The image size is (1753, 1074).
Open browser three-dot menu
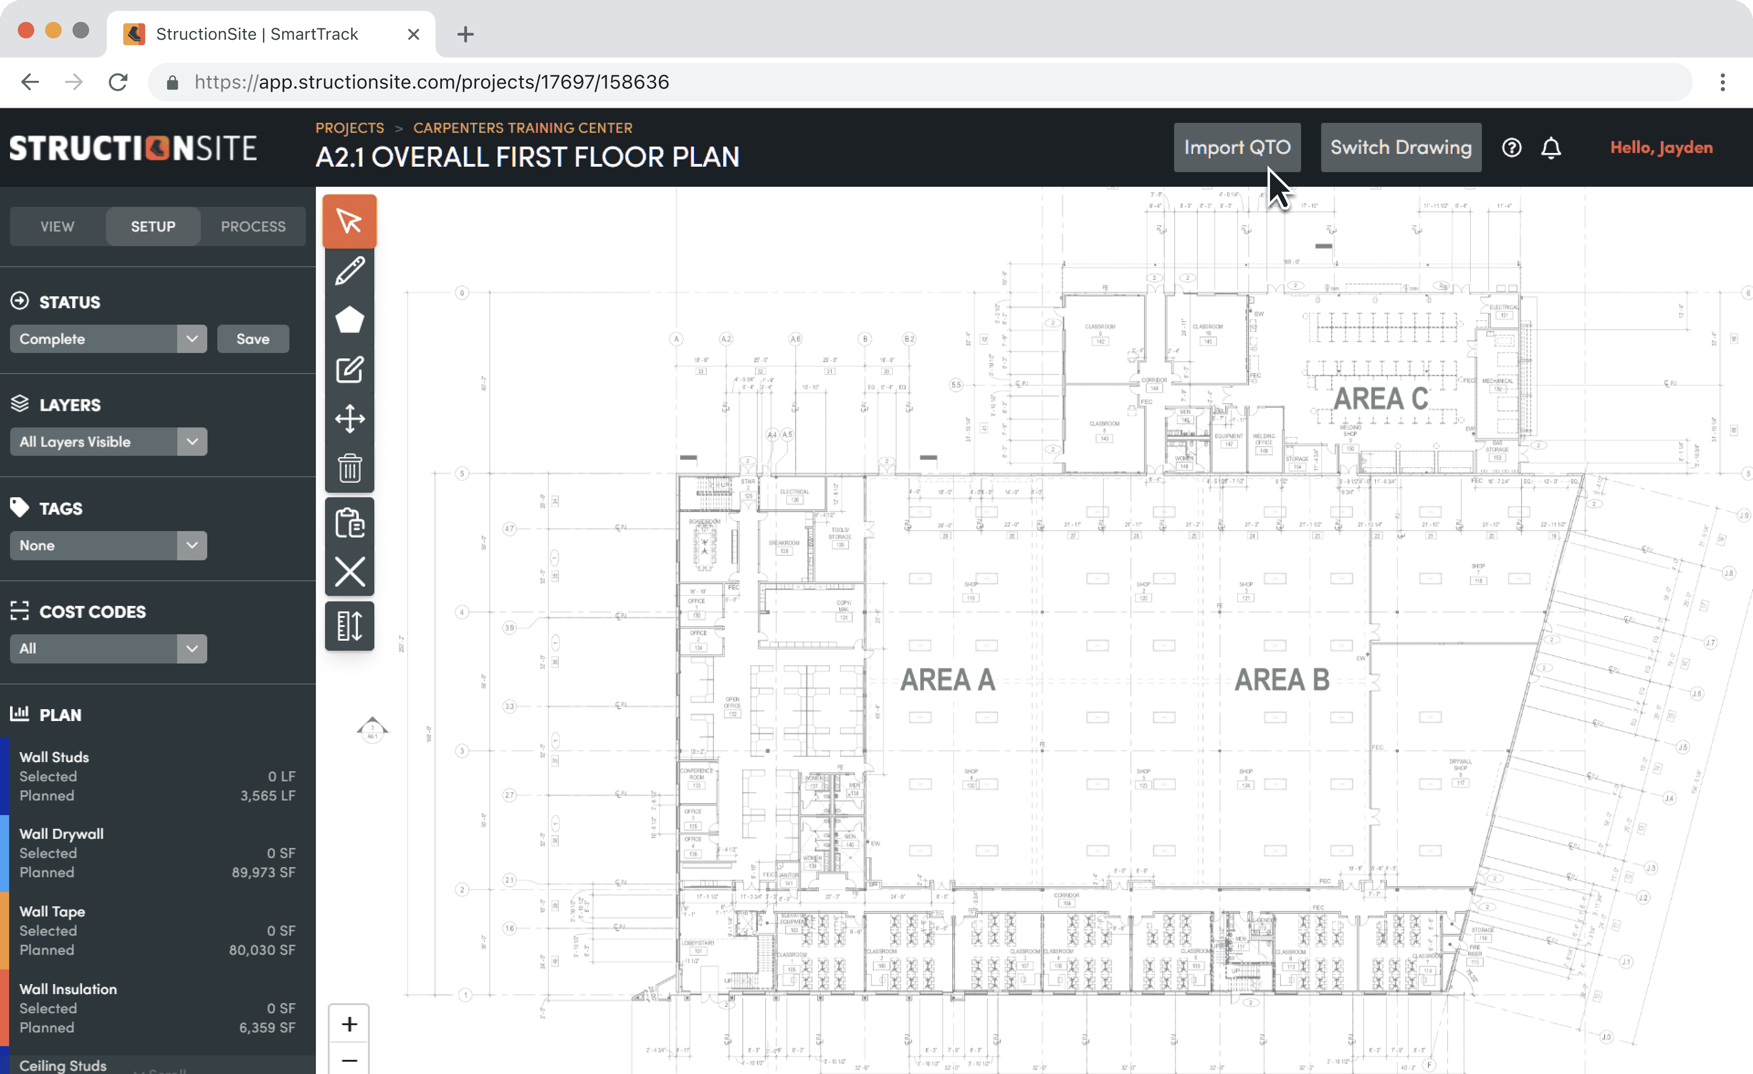[x=1722, y=82]
